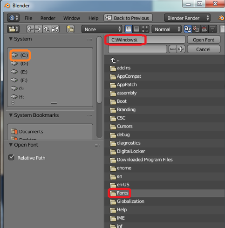Click the Open Font button
This screenshot has height=228, width=225.
[x=204, y=40]
